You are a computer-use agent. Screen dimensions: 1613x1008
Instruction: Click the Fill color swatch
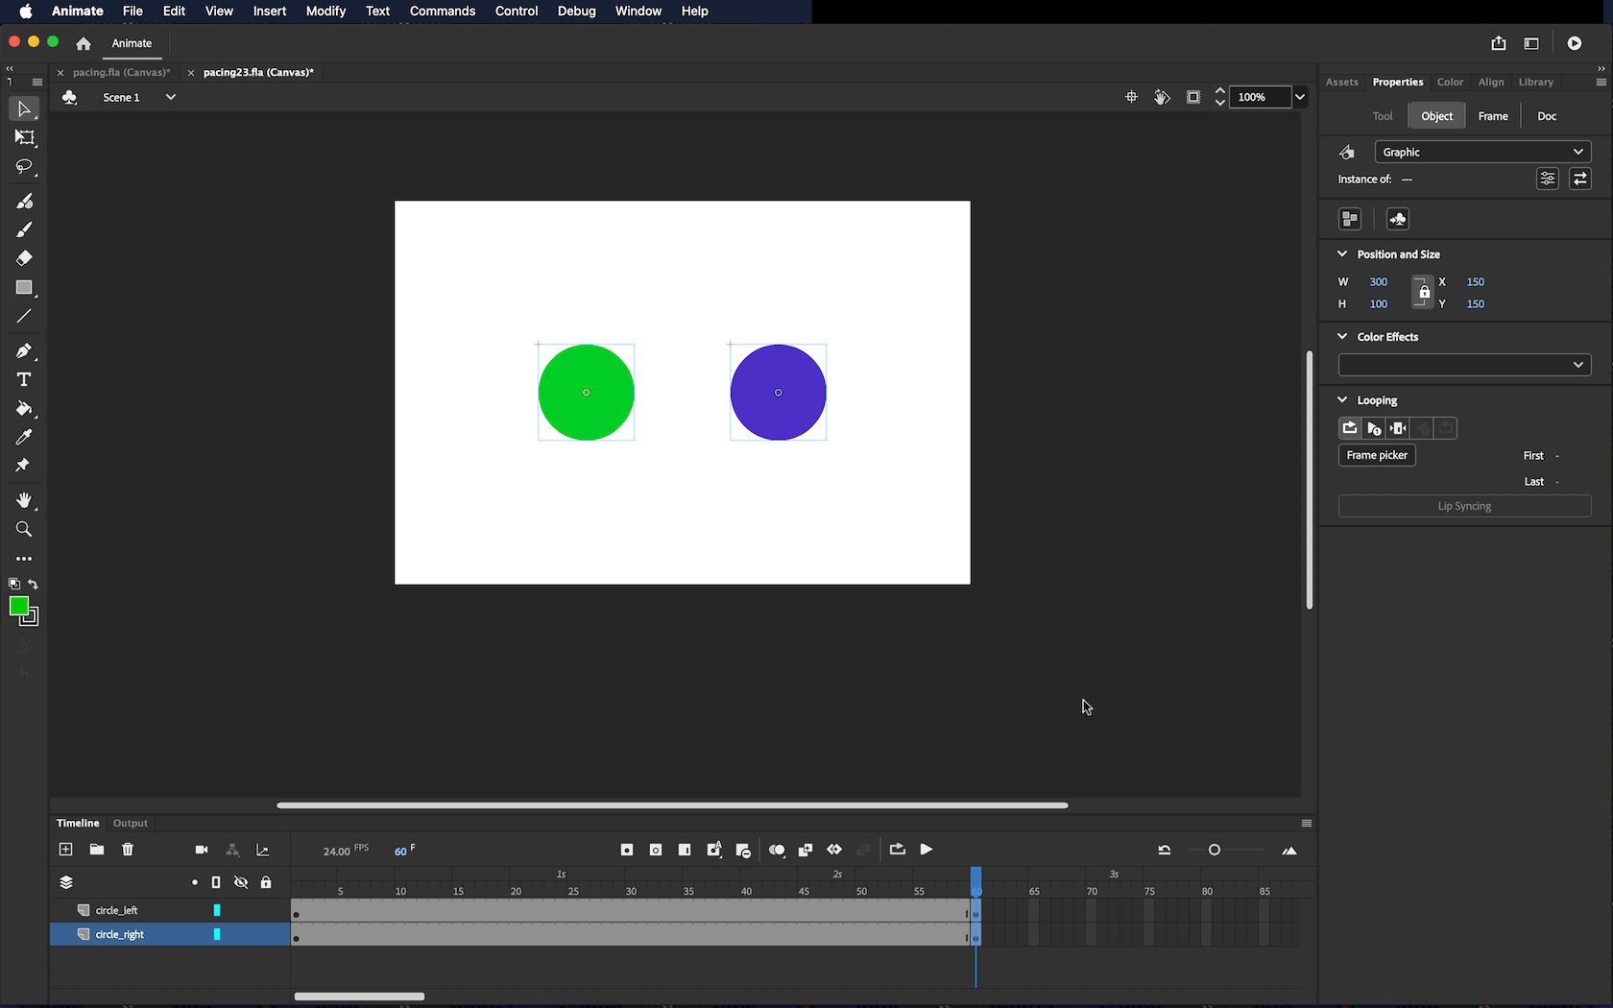(x=18, y=606)
